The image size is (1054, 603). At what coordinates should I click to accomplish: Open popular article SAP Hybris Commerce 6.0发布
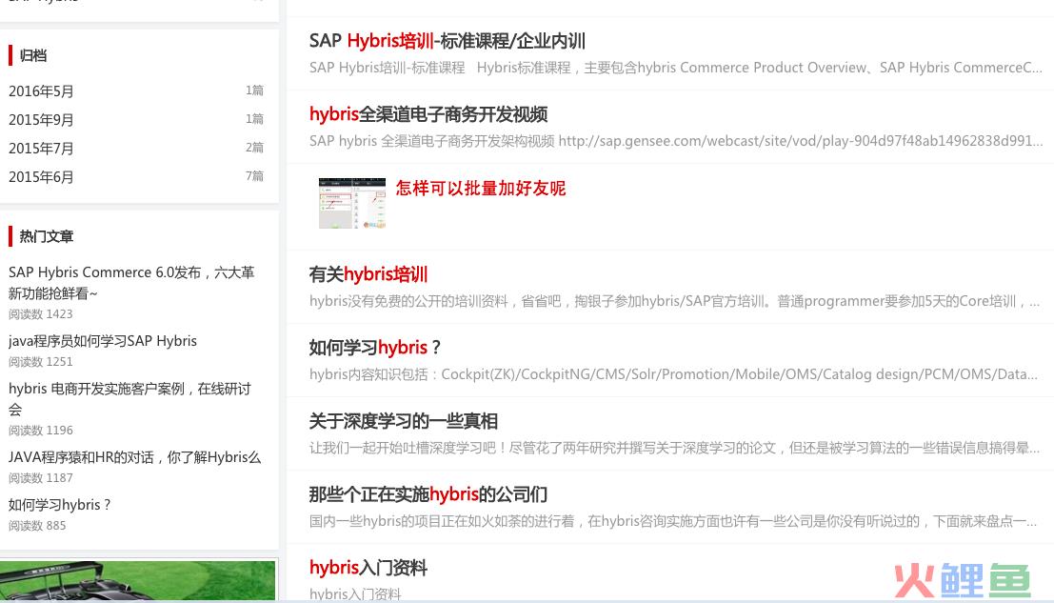(131, 282)
